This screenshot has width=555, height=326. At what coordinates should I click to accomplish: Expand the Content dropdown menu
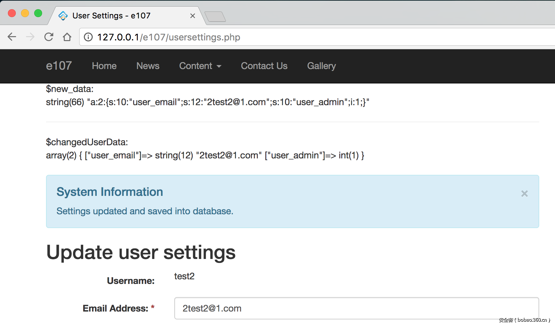point(200,66)
